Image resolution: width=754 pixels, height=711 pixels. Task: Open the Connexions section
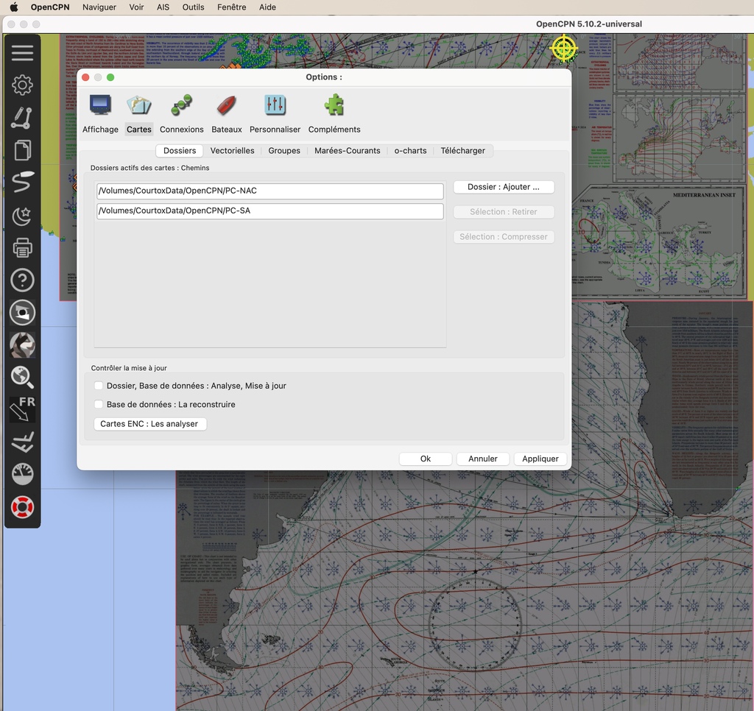(x=181, y=114)
